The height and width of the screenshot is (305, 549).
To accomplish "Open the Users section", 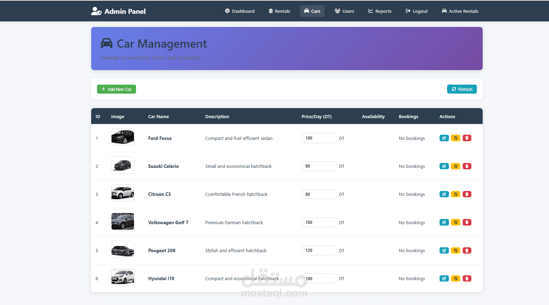I will (x=344, y=11).
